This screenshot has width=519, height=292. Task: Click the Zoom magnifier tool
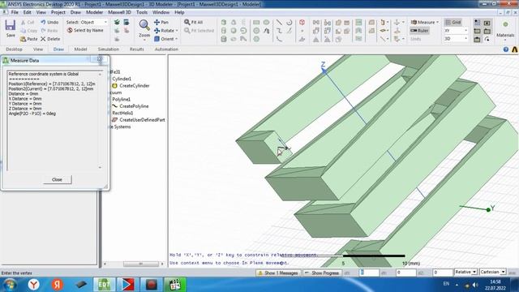(x=144, y=25)
